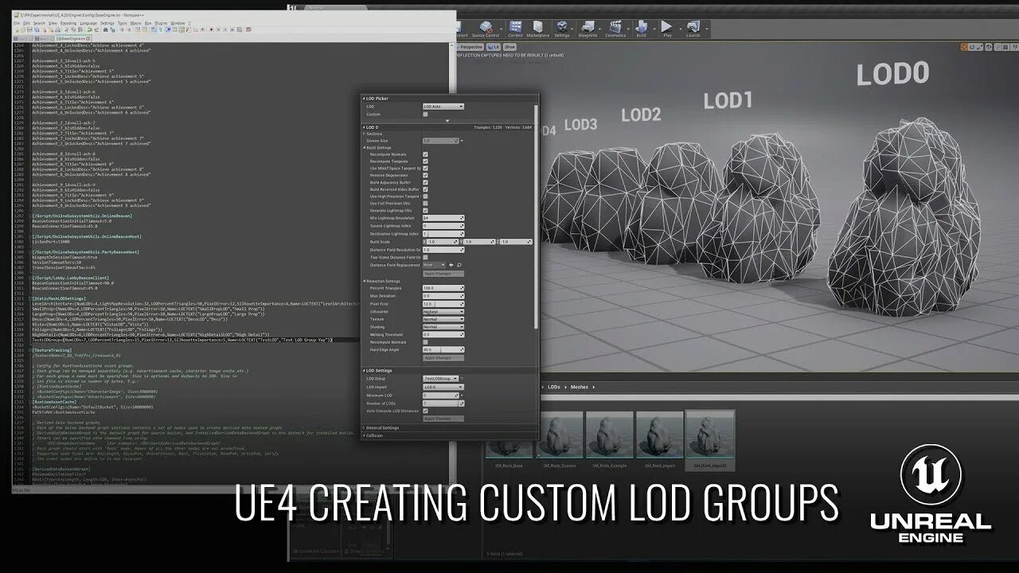Click the Perspective viewport button
This screenshot has width=1019, height=573.
click(471, 47)
